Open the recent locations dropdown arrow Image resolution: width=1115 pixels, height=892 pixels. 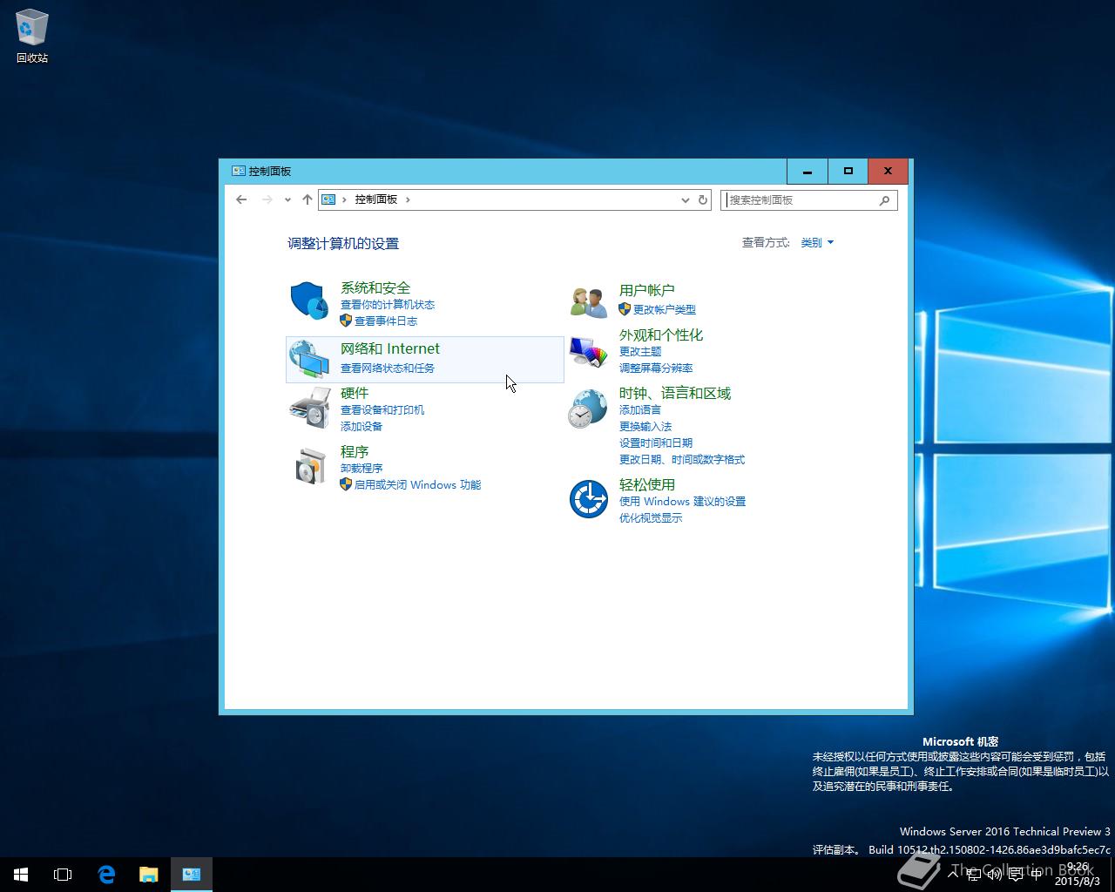point(287,199)
